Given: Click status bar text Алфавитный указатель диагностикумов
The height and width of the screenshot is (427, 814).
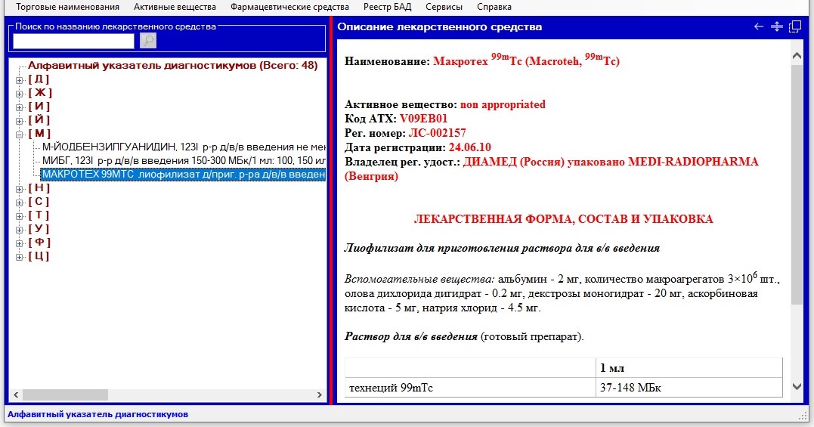Looking at the screenshot, I should (x=97, y=414).
